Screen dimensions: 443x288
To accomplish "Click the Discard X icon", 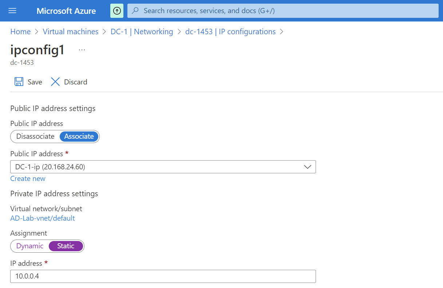I will [x=55, y=82].
